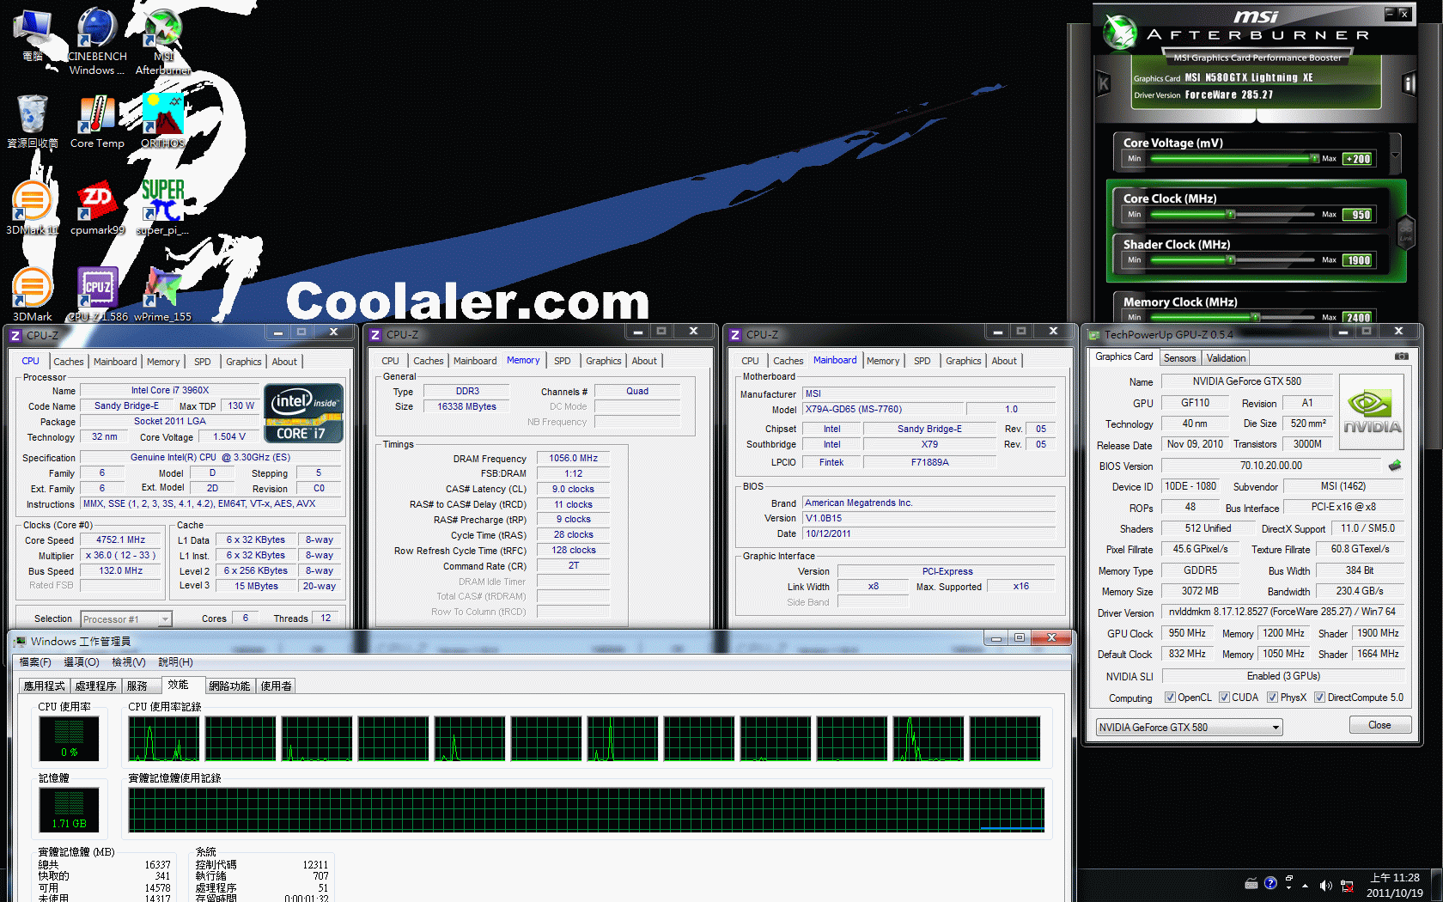
Task: Open the Recycle Bin desktop icon
Action: point(33,120)
